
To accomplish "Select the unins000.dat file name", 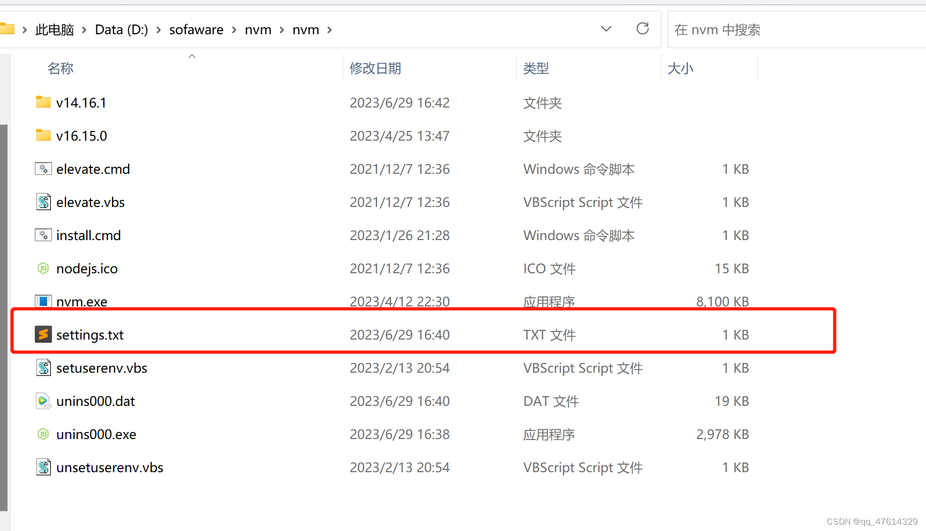I will pos(95,401).
